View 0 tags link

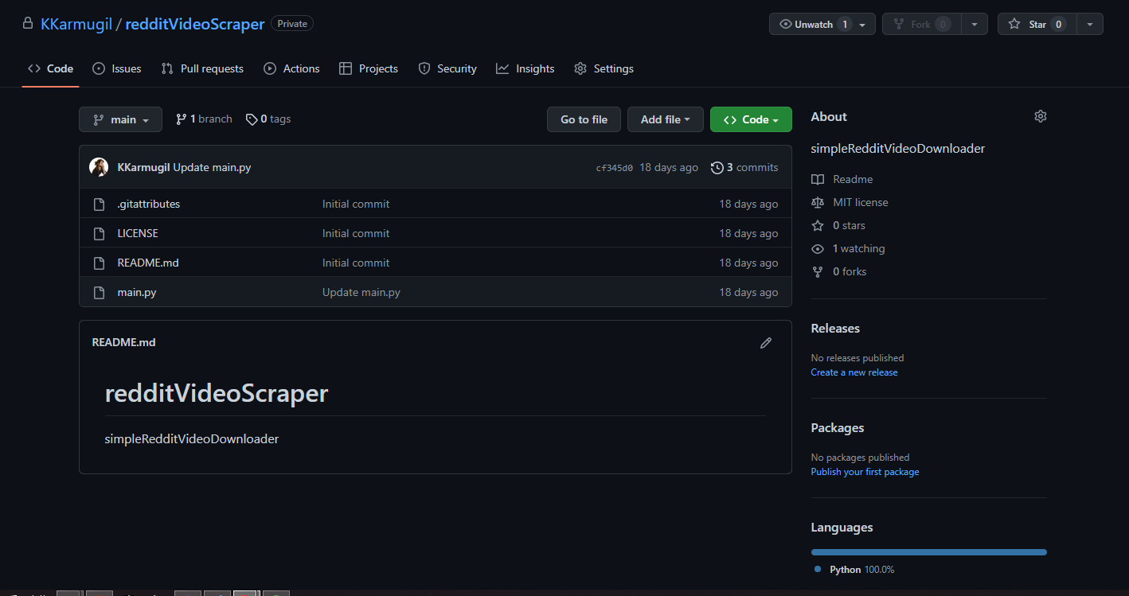click(268, 119)
